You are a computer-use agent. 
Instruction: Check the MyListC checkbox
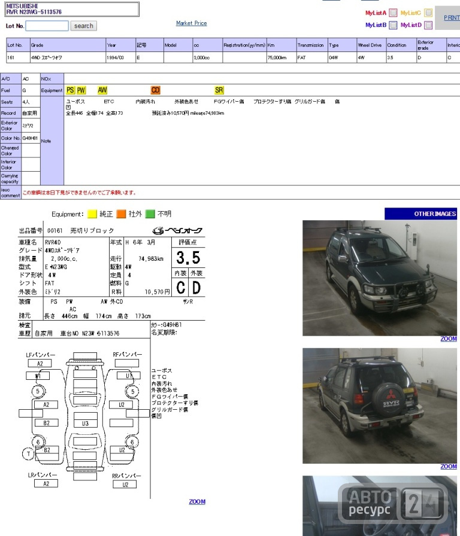(428, 13)
